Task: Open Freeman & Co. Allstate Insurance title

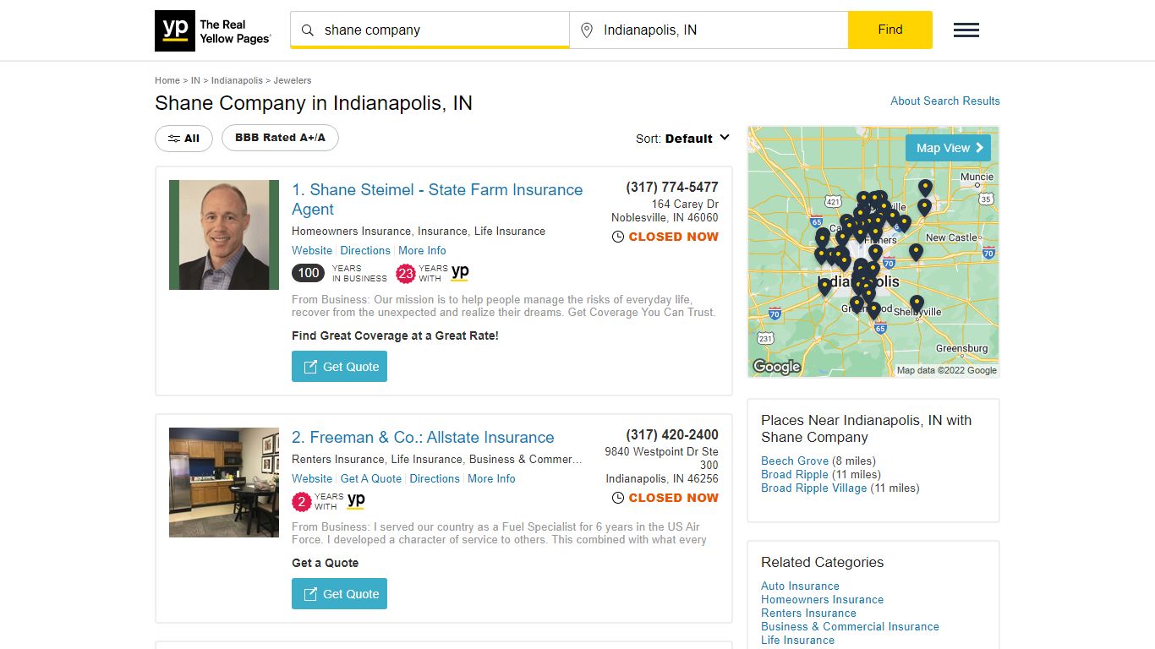Action: coord(423,438)
